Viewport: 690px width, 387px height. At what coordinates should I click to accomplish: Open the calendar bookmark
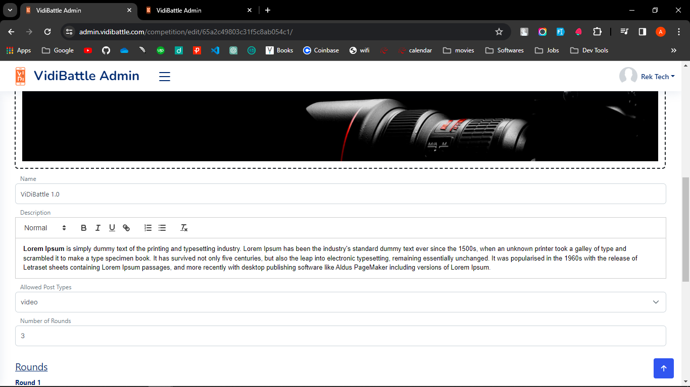click(415, 50)
